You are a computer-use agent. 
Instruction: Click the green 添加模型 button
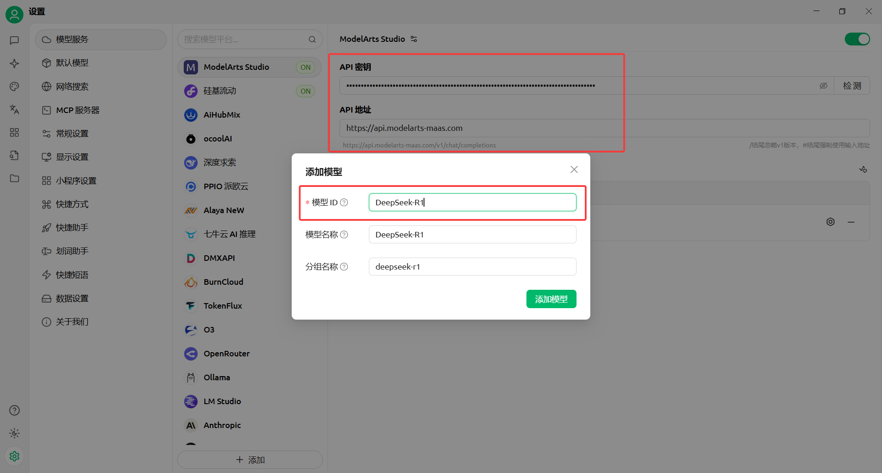[551, 299]
